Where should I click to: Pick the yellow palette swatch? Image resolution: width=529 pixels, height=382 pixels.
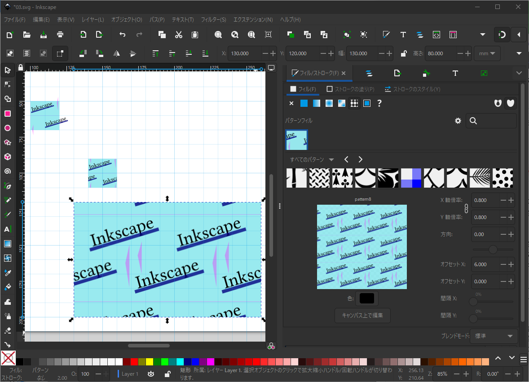[150, 362]
